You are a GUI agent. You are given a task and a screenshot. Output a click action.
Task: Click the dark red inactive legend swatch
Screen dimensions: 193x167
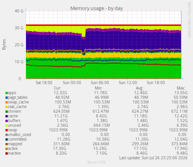tap(7, 153)
